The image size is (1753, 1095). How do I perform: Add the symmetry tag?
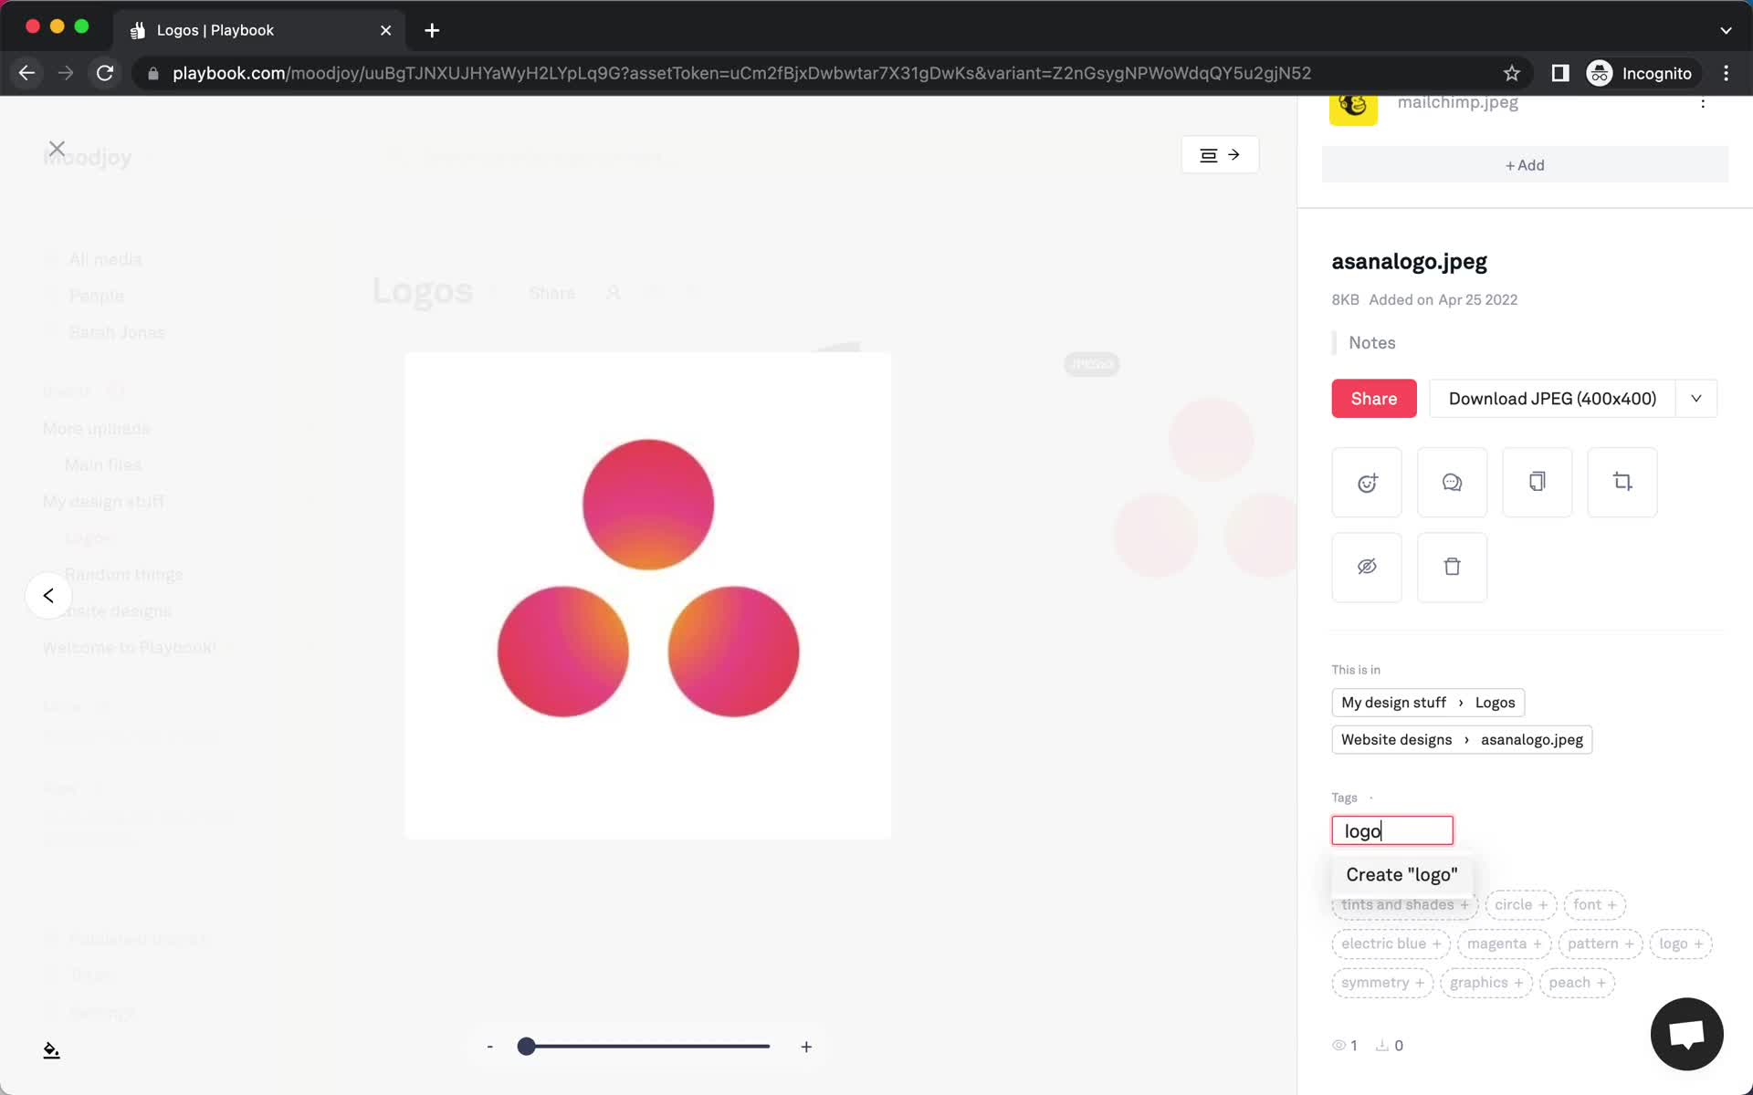point(1382,983)
